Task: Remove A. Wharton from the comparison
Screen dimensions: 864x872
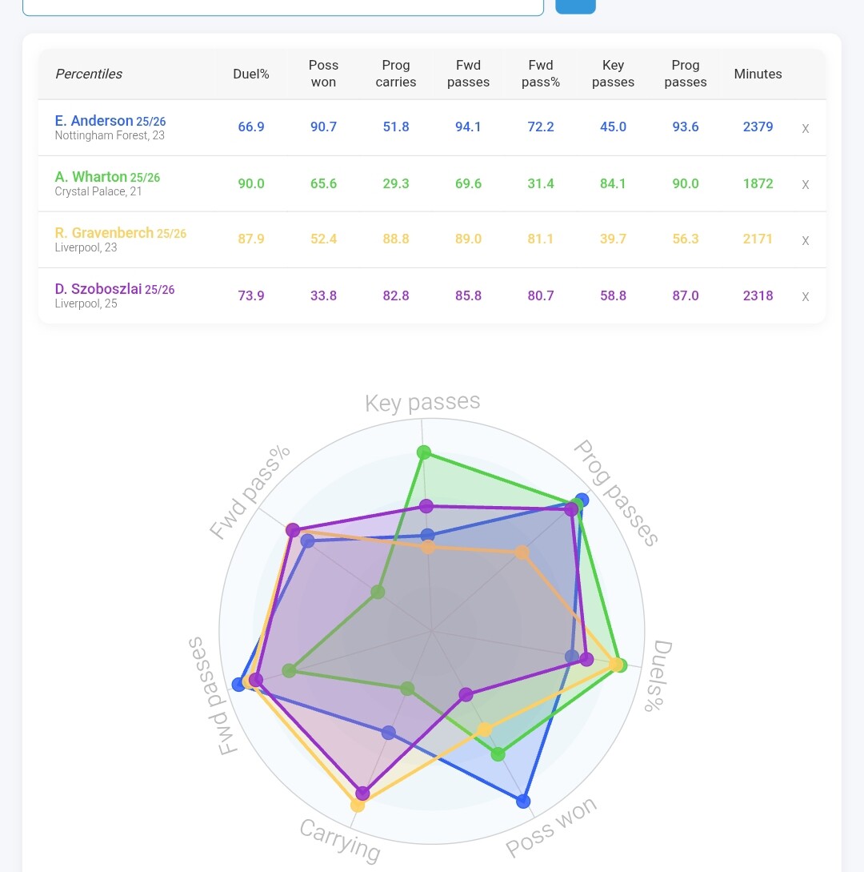Action: [x=805, y=184]
